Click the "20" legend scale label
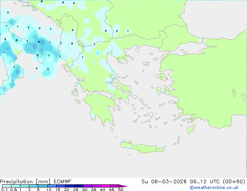Viewport: 247px width, 191px height. (x=67, y=189)
